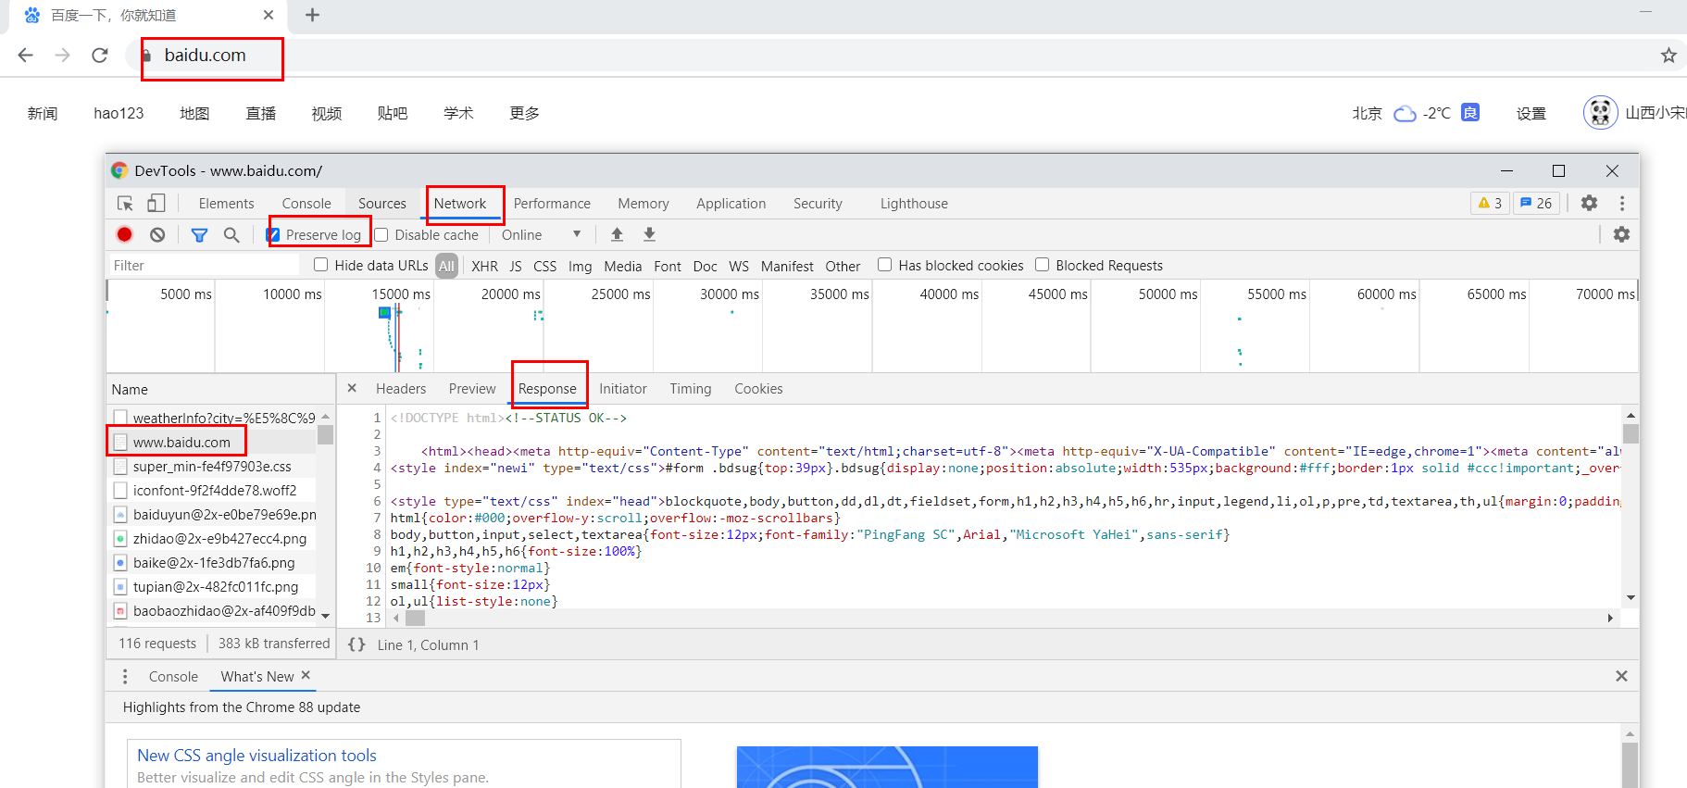The height and width of the screenshot is (788, 1687).
Task: Stop recording network log with red button
Action: 124,234
